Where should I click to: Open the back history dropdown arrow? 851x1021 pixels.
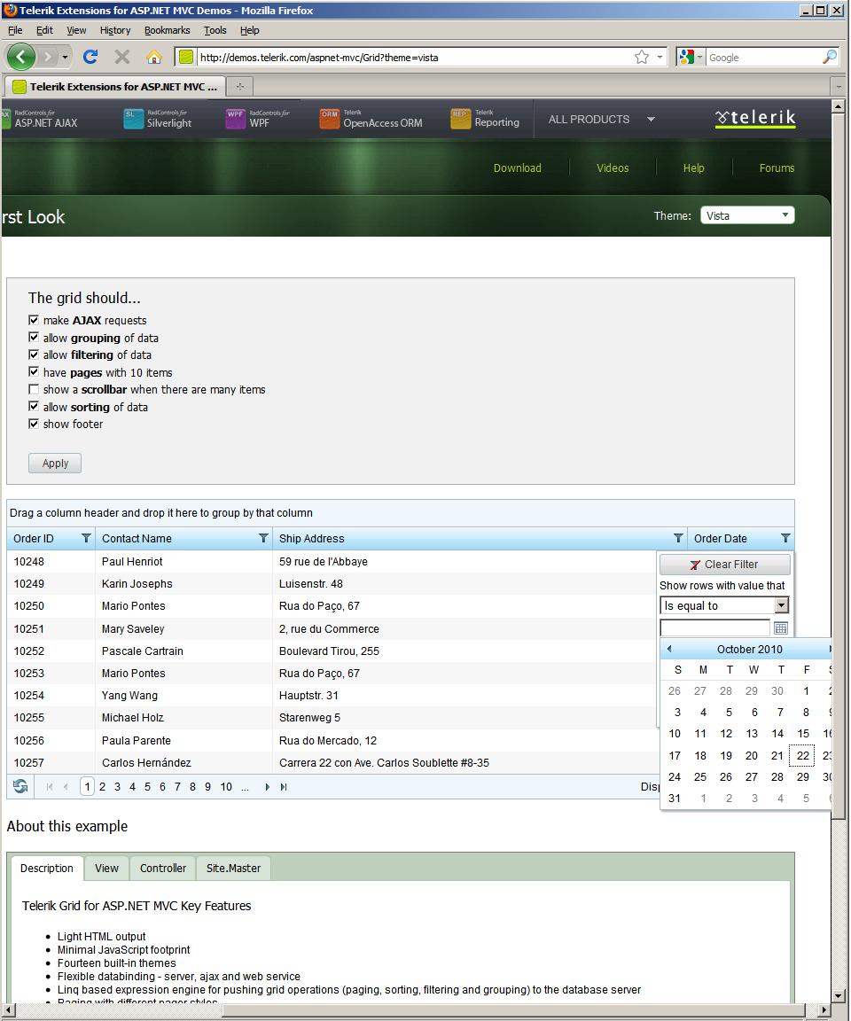click(x=65, y=58)
